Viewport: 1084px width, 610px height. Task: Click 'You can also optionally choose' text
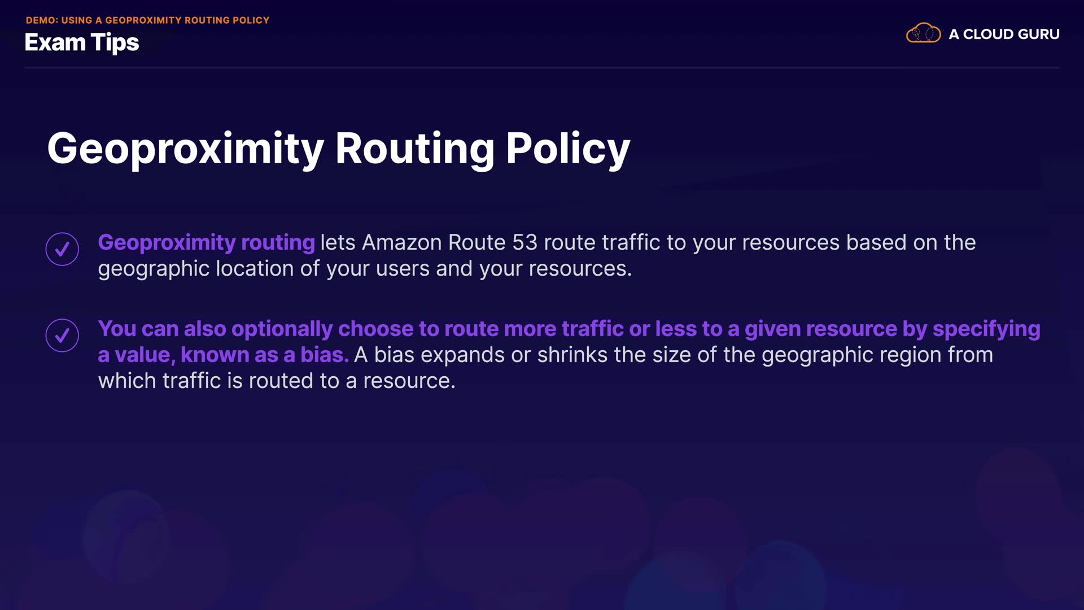(x=255, y=329)
